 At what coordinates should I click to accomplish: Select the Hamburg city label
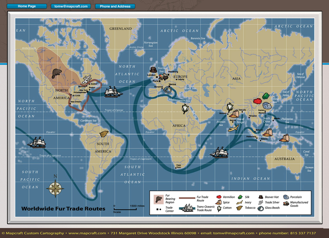click(x=173, y=71)
